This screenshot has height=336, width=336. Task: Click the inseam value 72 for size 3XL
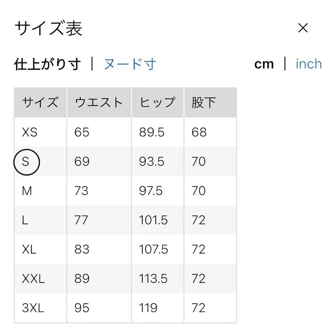click(198, 308)
